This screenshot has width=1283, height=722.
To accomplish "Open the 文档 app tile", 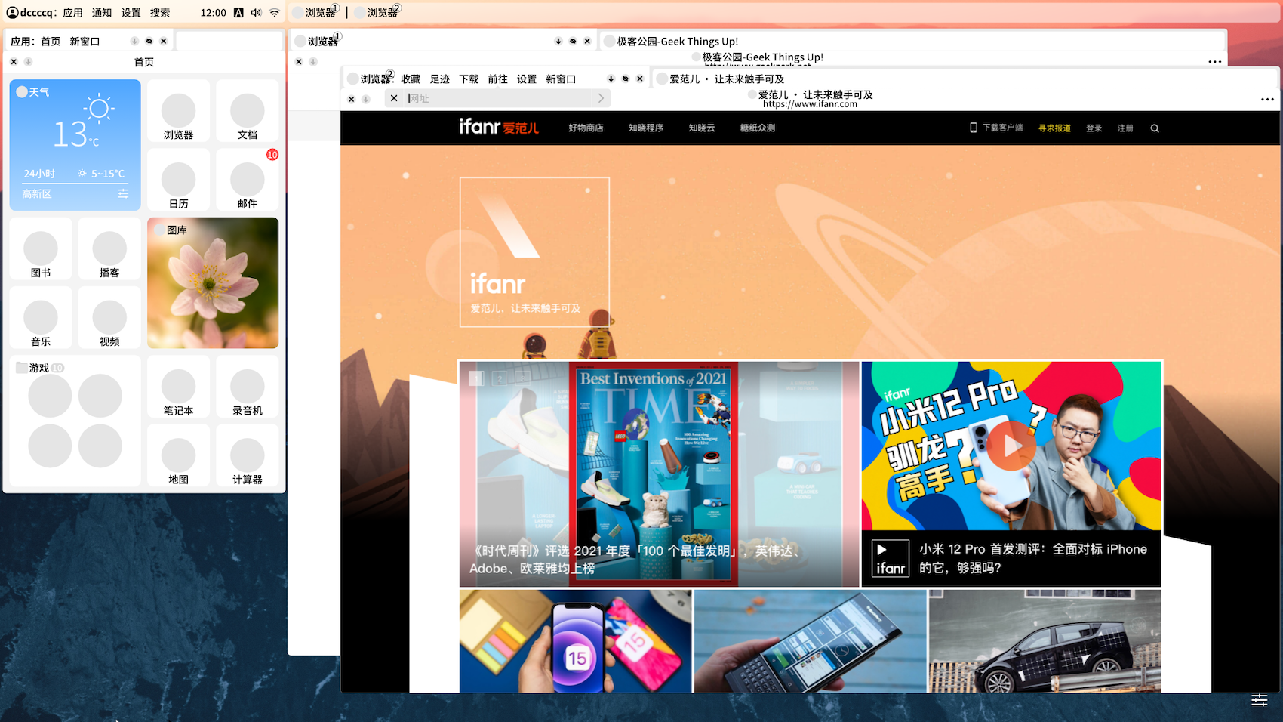I will click(x=247, y=111).
